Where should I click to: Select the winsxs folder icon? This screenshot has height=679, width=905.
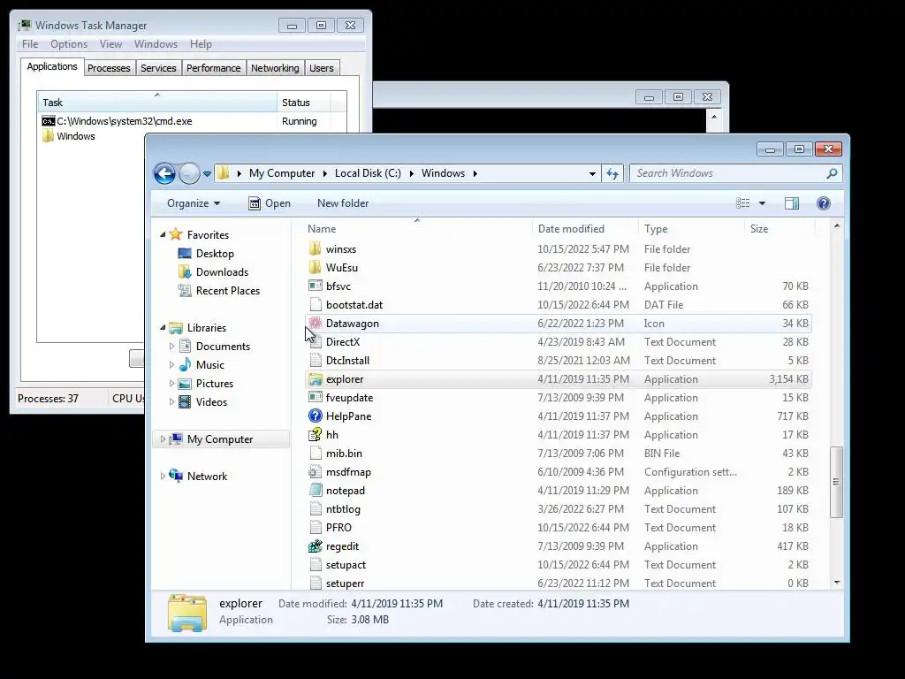pos(316,248)
